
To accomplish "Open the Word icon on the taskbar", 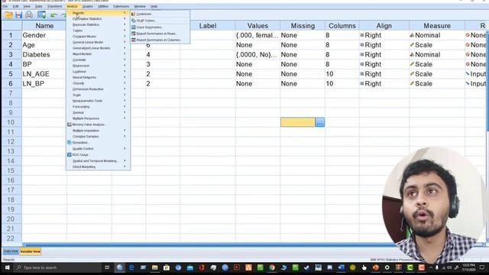I will click(x=341, y=267).
